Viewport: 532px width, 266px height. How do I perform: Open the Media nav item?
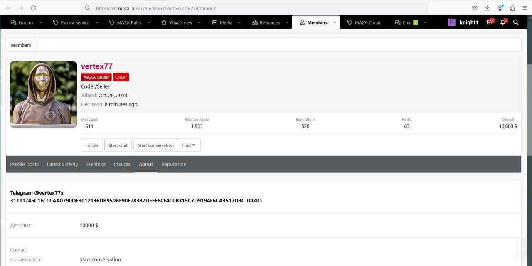pyautogui.click(x=222, y=22)
